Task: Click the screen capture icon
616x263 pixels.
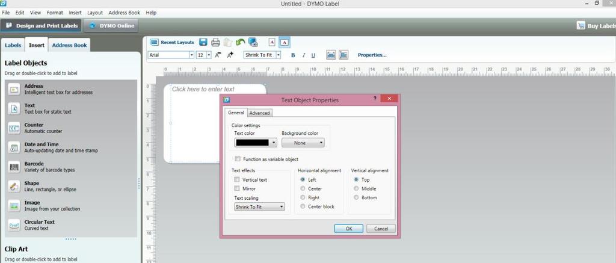Action: click(253, 42)
